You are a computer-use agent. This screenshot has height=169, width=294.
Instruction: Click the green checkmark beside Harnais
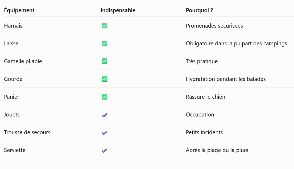105,26
